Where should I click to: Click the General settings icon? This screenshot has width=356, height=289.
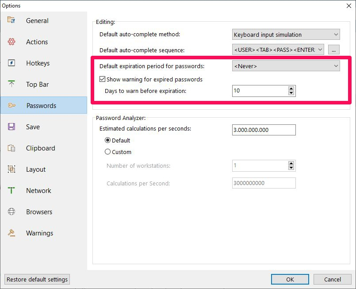(x=11, y=20)
